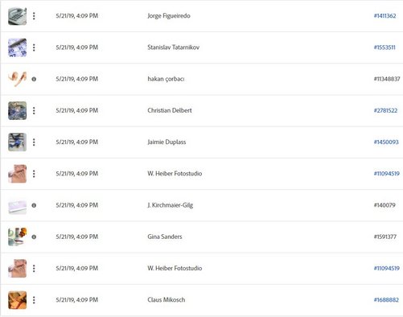Image resolution: width=403 pixels, height=317 pixels.
Task: Click info icon beside hakan çorbacı
Action: point(34,79)
